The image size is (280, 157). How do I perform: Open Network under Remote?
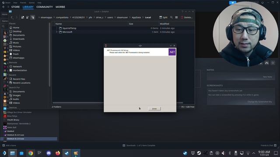[x=16, y=66]
